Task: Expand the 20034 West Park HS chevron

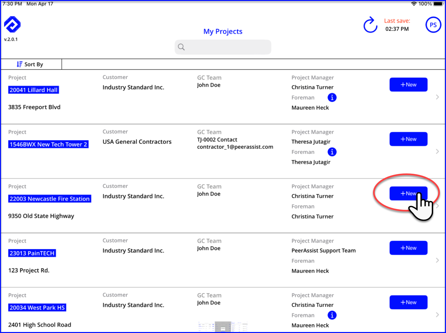Action: click(x=437, y=315)
